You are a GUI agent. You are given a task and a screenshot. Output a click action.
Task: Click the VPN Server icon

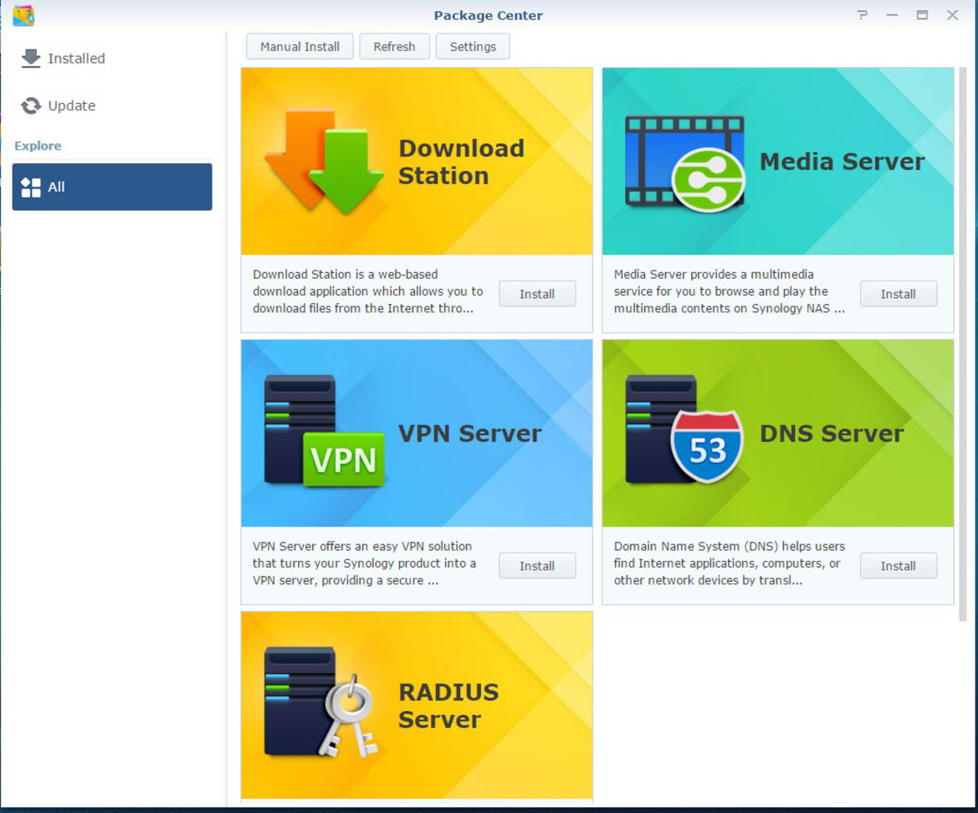pyautogui.click(x=325, y=431)
